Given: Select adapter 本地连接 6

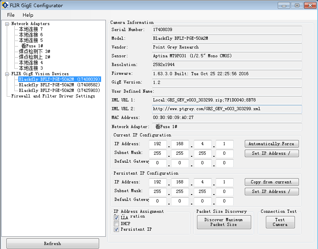Looking at the screenshot, I should pos(31,35).
